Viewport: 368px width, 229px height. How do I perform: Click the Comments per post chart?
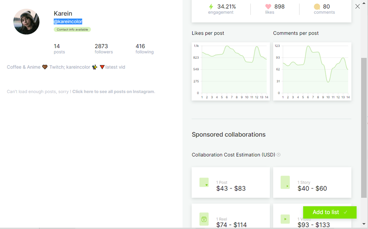point(312,72)
